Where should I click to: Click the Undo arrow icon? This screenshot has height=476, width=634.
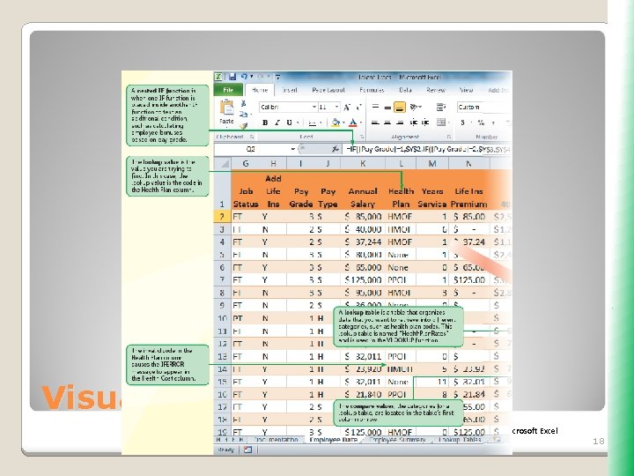click(244, 77)
